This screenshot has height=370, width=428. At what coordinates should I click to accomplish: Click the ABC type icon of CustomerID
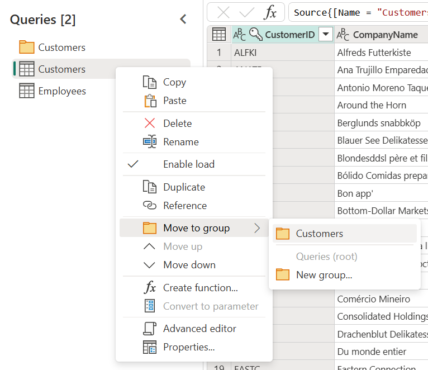click(x=239, y=35)
